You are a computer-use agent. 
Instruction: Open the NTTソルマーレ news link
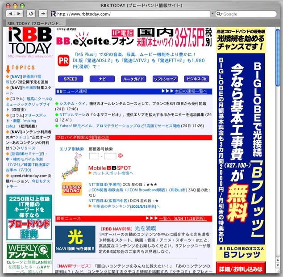tap(72, 115)
